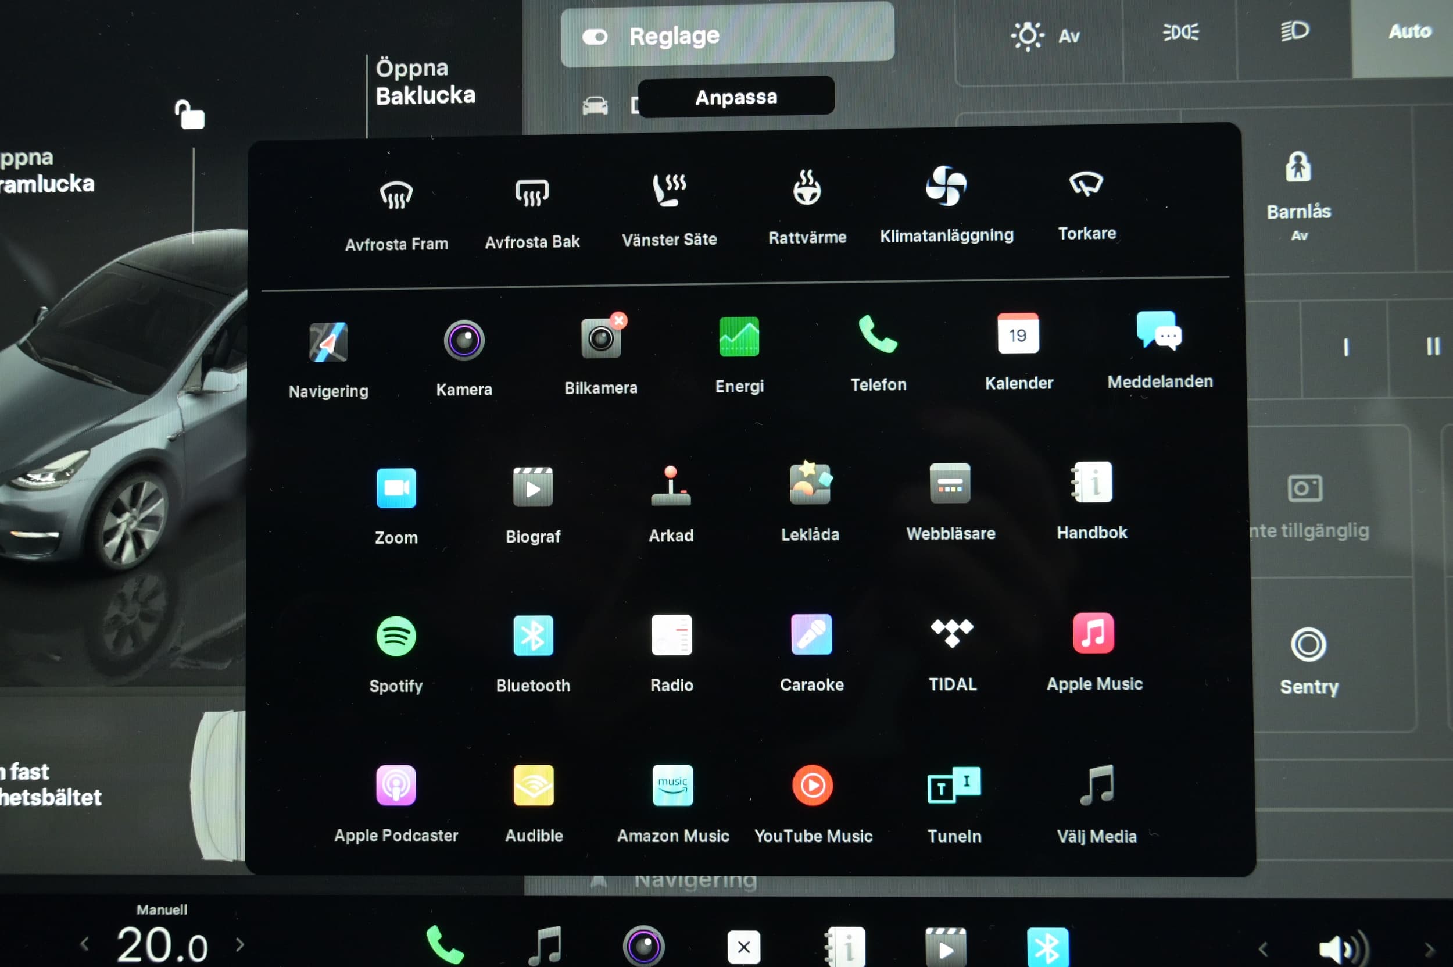Open the Bilkamera dashcam app
This screenshot has height=967, width=1453.
pyautogui.click(x=600, y=355)
